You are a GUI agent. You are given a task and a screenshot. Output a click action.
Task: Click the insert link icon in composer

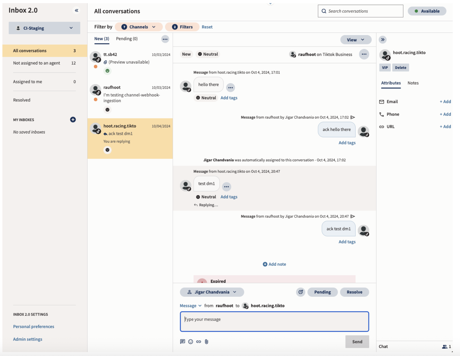click(199, 342)
